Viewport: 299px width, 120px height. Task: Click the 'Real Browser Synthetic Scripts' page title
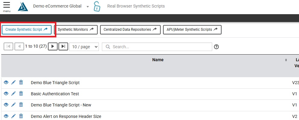click(136, 6)
